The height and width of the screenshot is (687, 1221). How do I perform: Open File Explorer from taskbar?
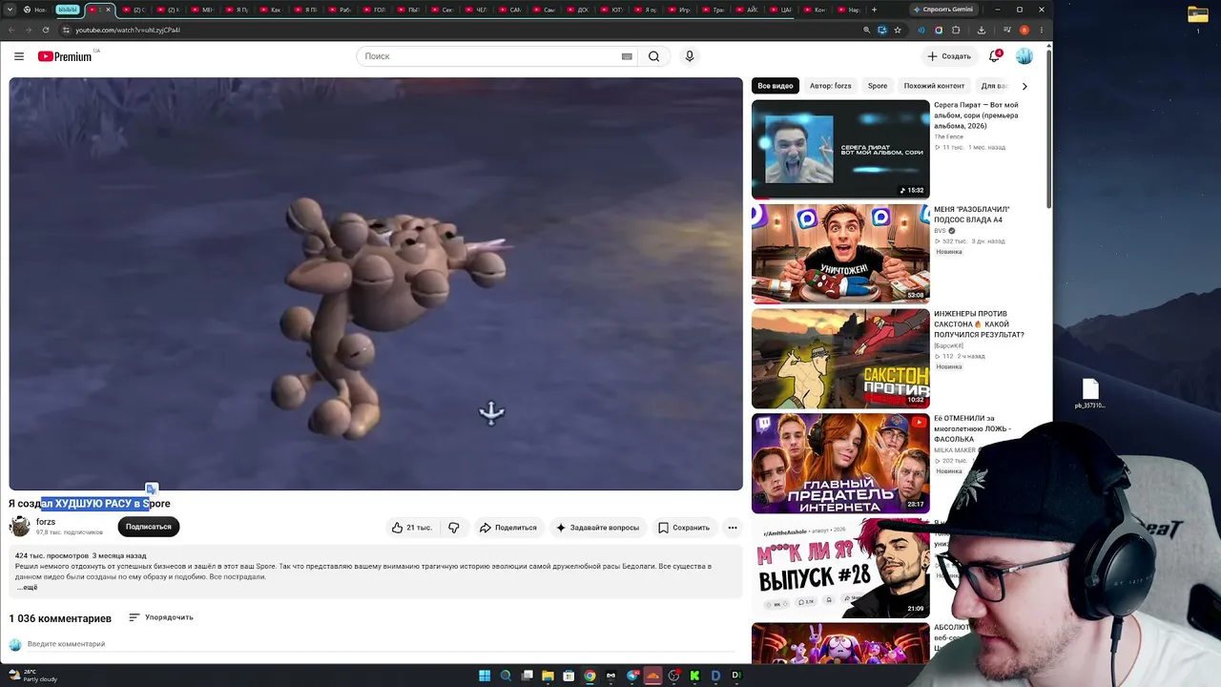click(548, 676)
